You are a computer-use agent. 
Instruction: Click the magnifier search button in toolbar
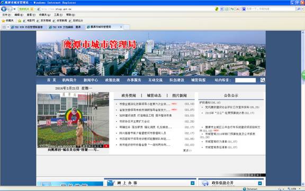click(299, 9)
